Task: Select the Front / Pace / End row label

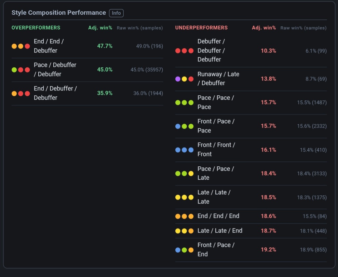Action: (x=216, y=250)
